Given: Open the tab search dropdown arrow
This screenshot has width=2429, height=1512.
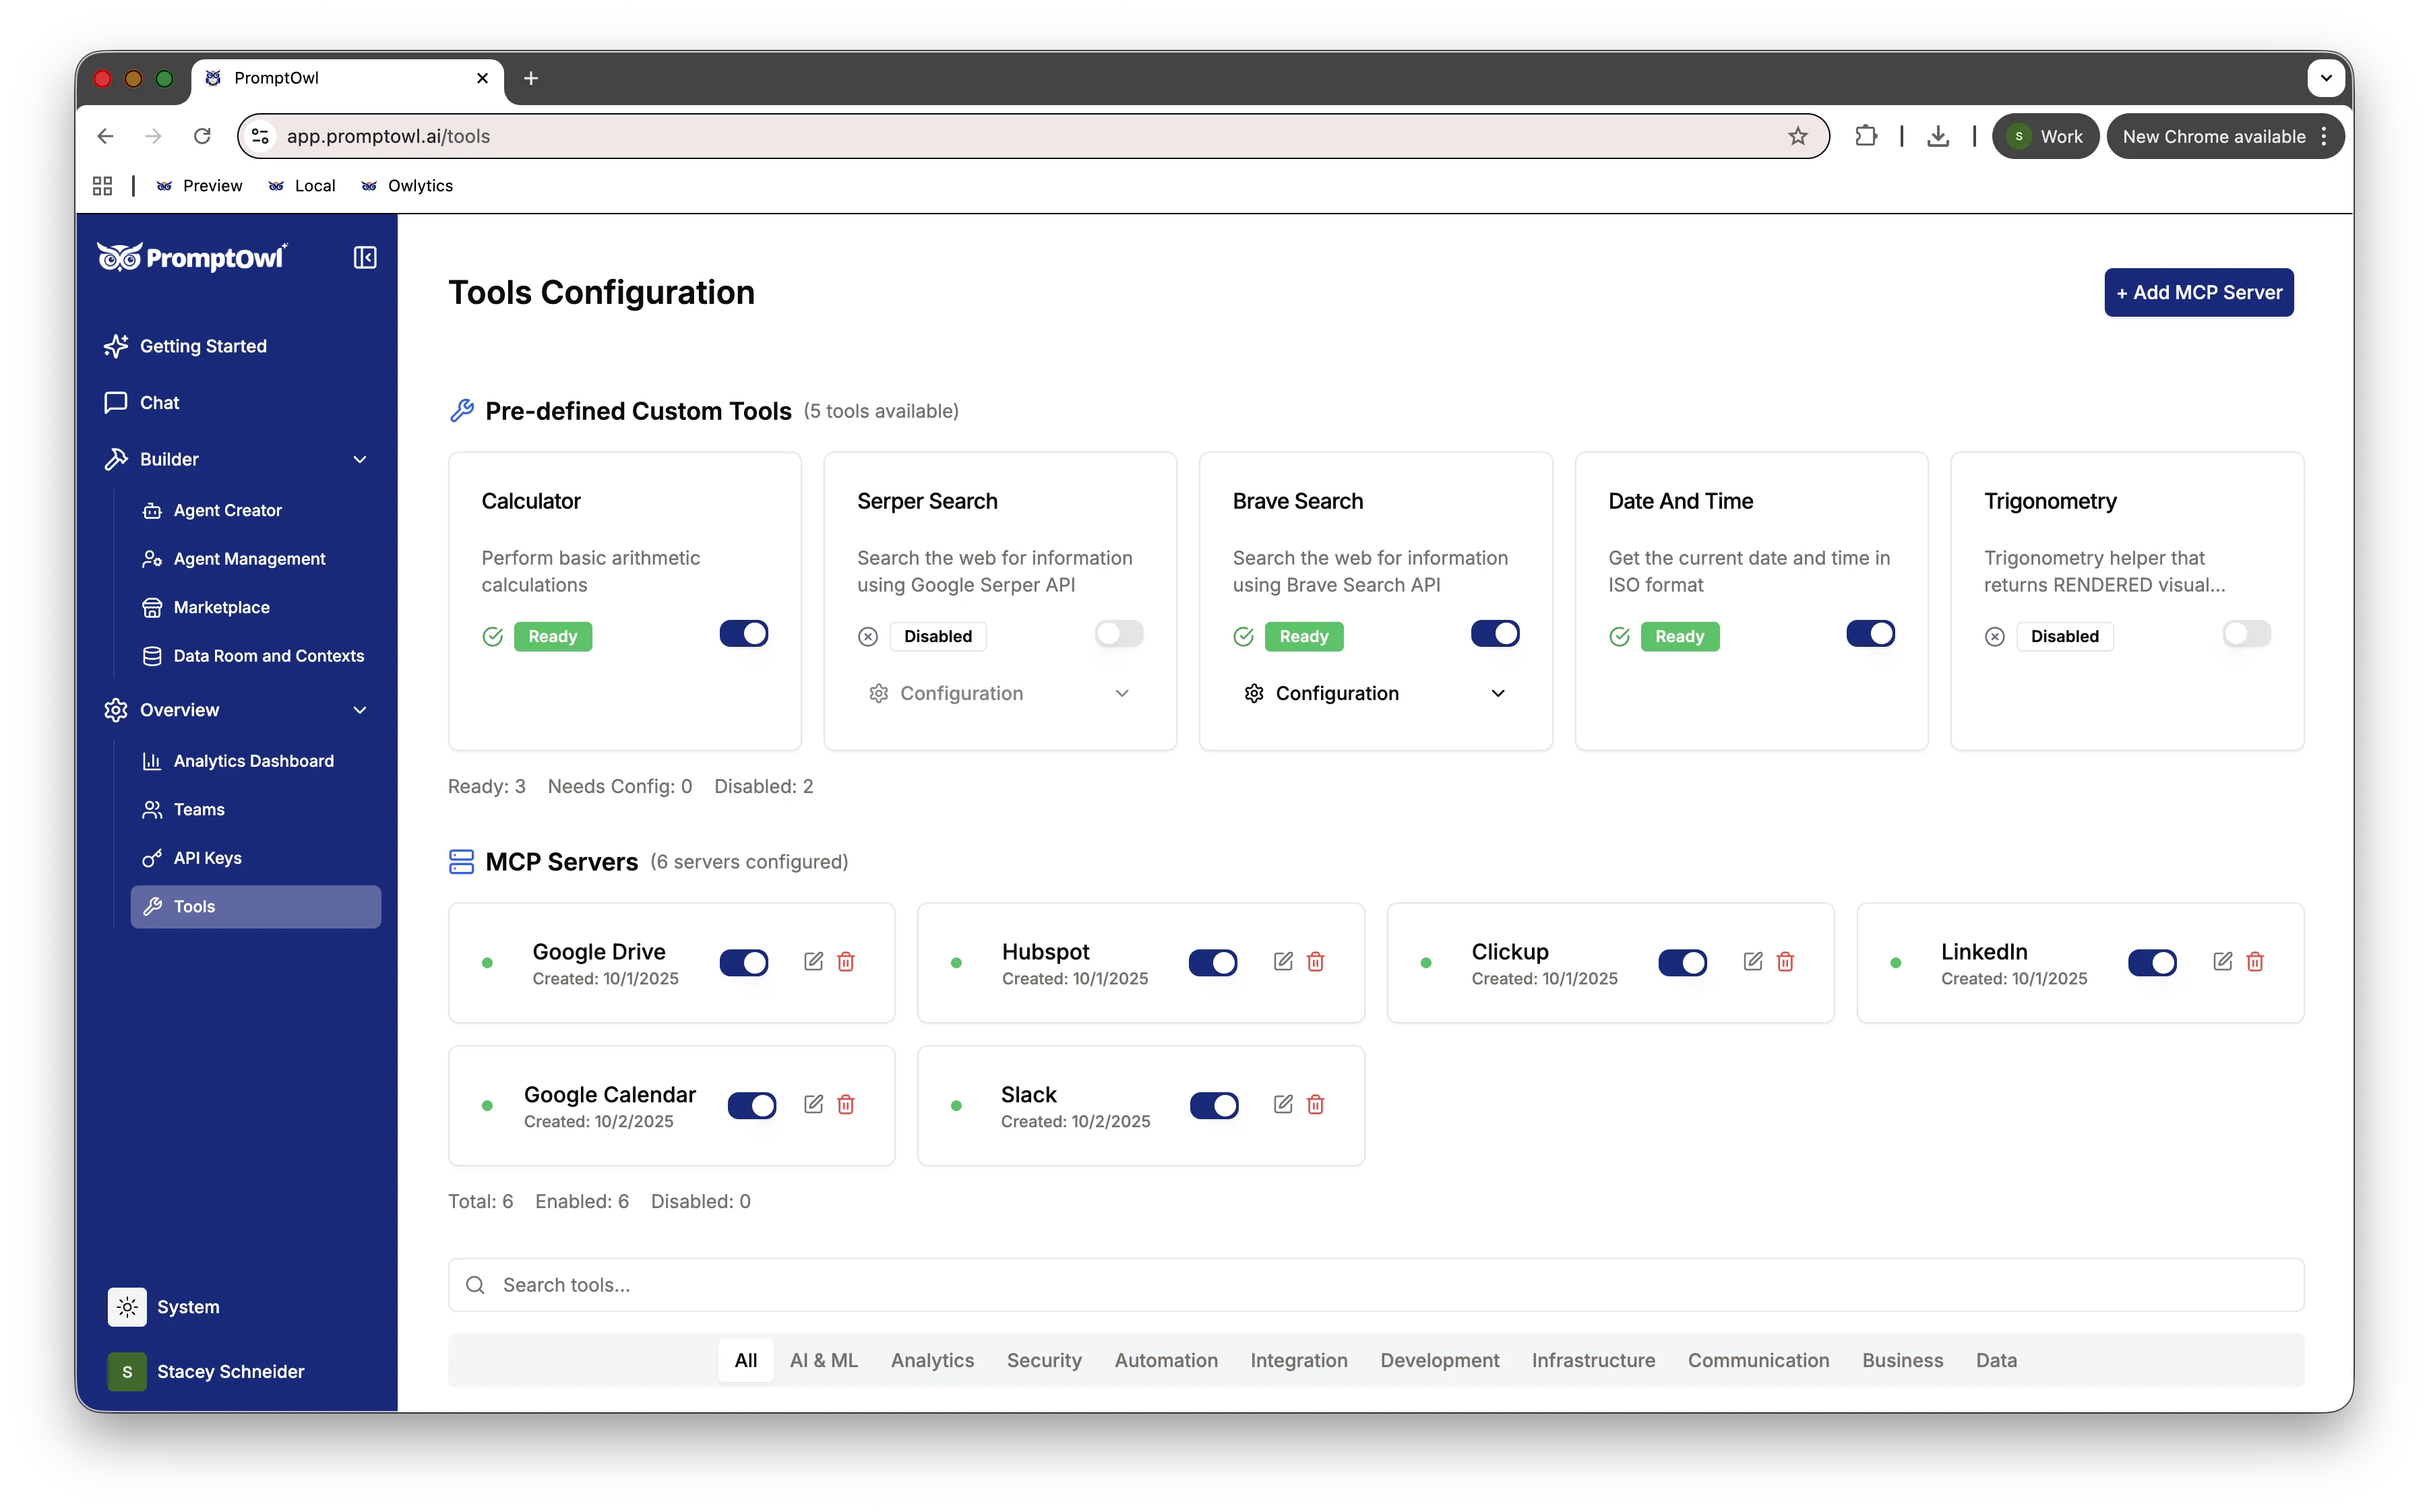Looking at the screenshot, I should (2326, 78).
